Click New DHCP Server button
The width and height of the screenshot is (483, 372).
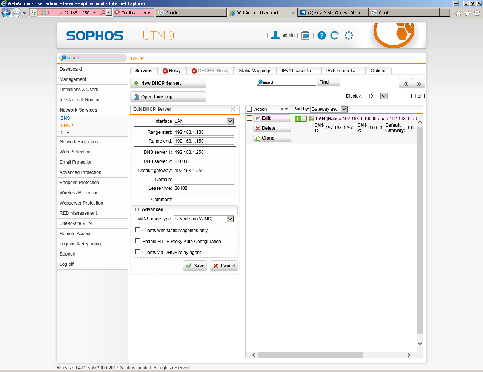coord(168,83)
